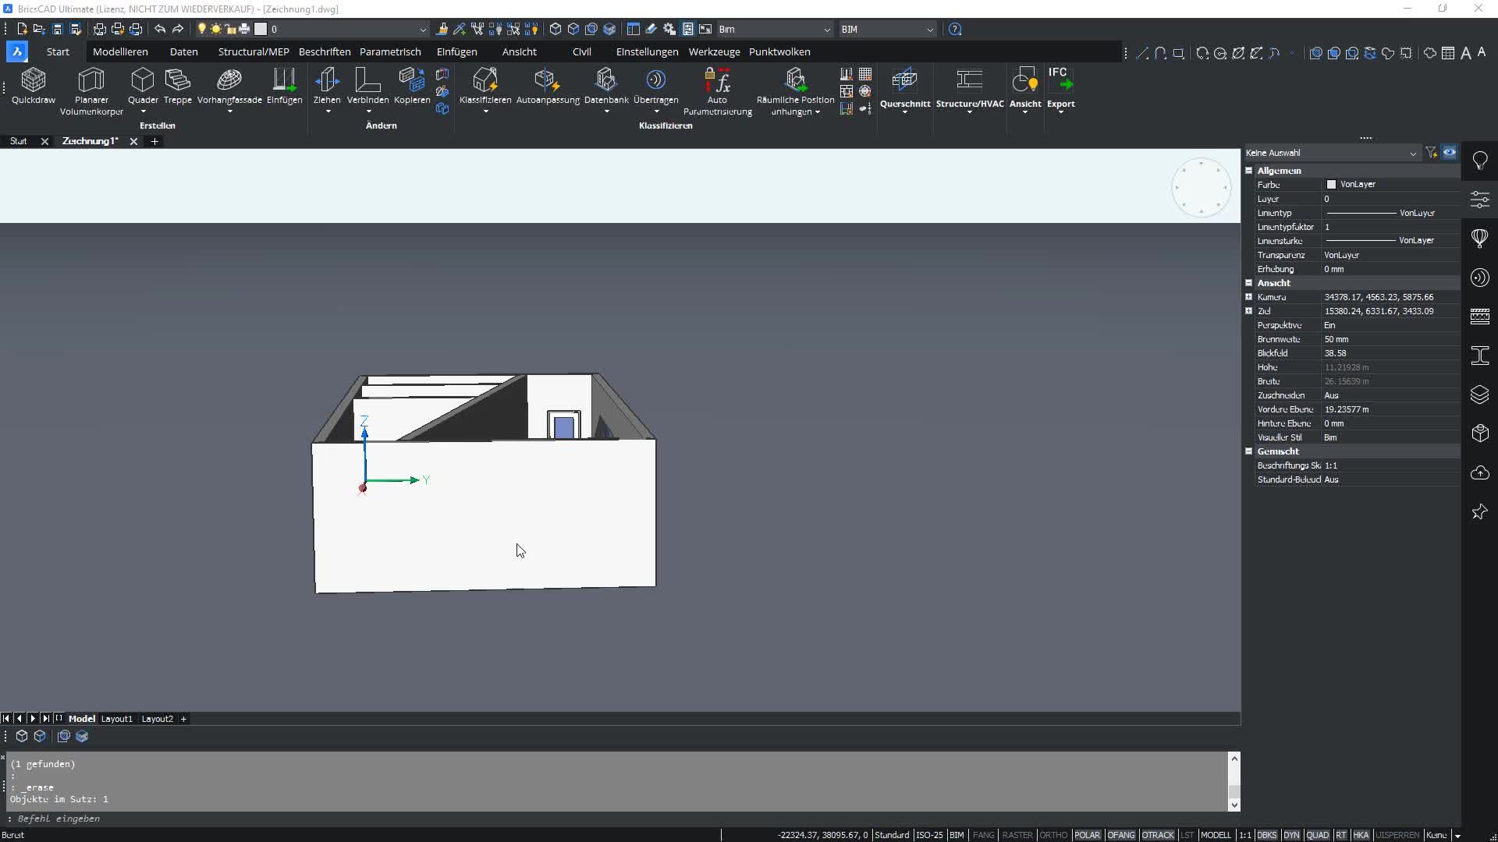Click the command line input field
Viewport: 1498px width, 842px height.
pyautogui.click(x=616, y=819)
